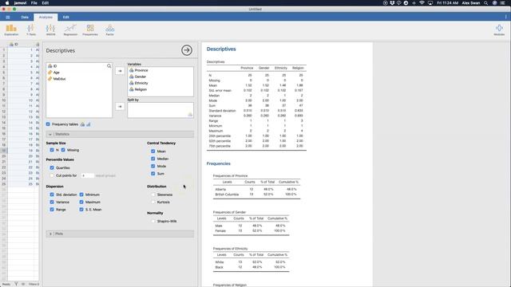This screenshot has width=511, height=287.
Task: Open the Apple menu
Action: (7, 3)
